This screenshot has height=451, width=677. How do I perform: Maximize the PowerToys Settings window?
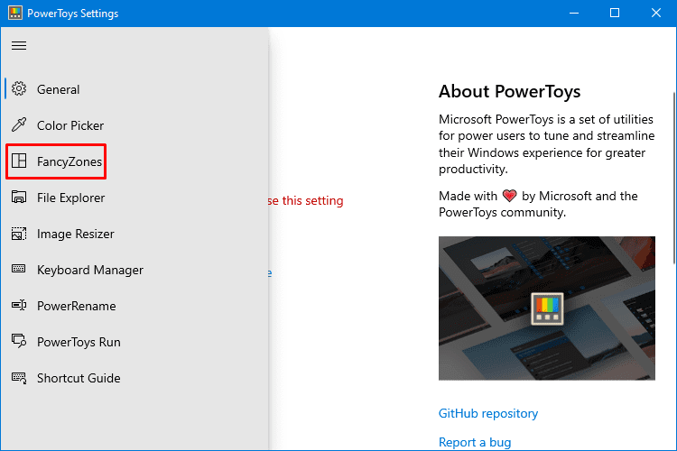coord(615,13)
